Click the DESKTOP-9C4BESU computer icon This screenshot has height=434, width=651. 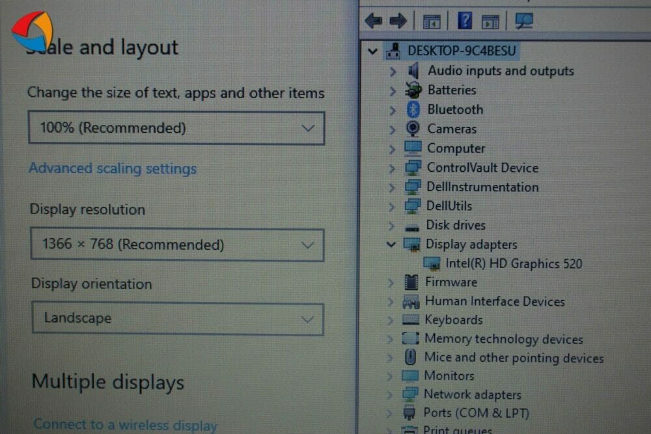393,51
